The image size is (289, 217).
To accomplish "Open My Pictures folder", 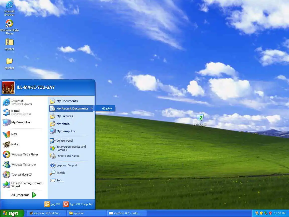I will click(71, 116).
